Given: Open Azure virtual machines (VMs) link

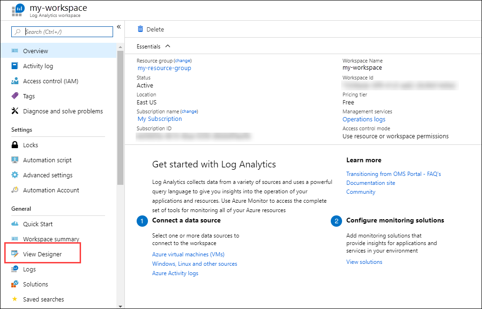Looking at the screenshot, I should (x=188, y=254).
